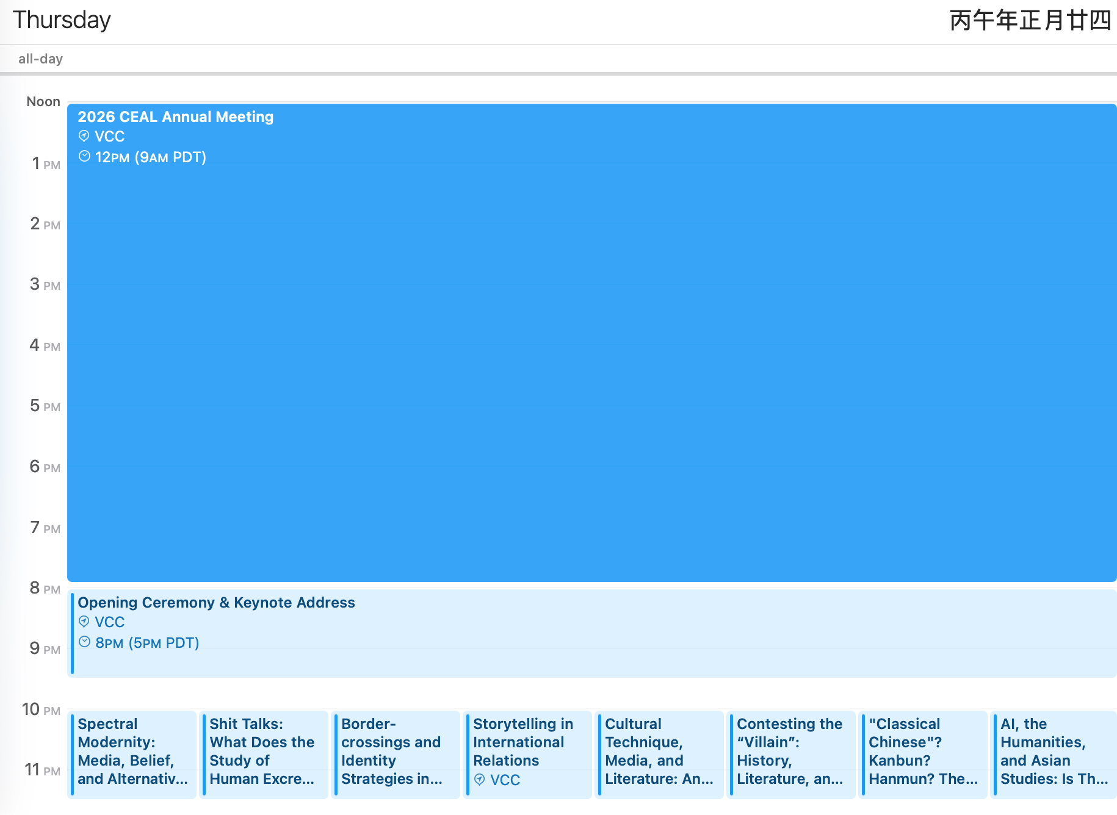Select Contesting the "Villain" event
1117x815 pixels.
[x=792, y=752]
